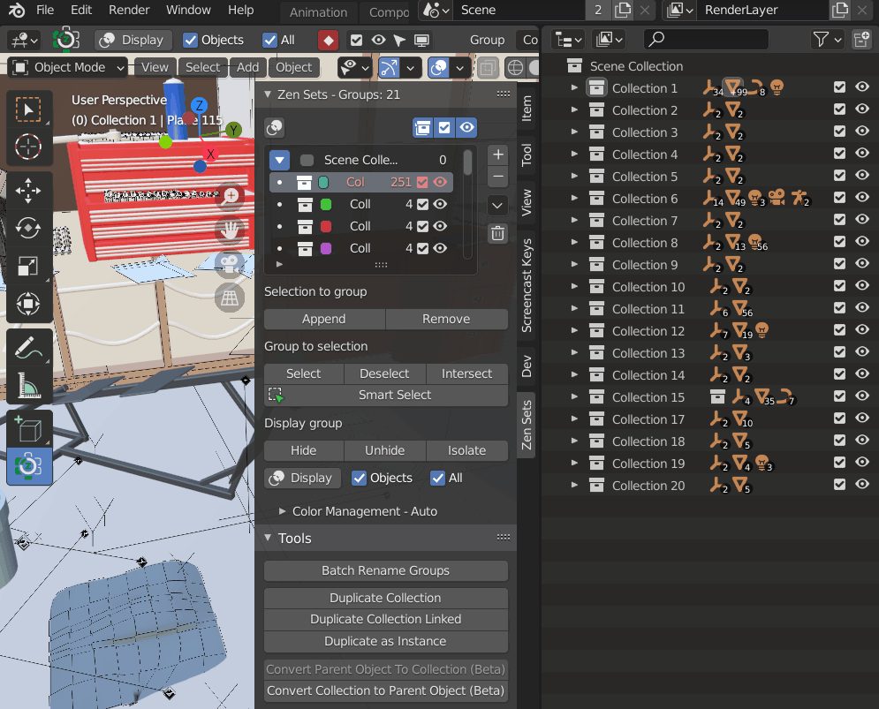The width and height of the screenshot is (879, 709).
Task: Open the Render menu
Action: [x=129, y=11]
